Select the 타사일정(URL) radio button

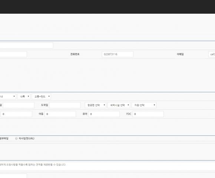click(16, 138)
